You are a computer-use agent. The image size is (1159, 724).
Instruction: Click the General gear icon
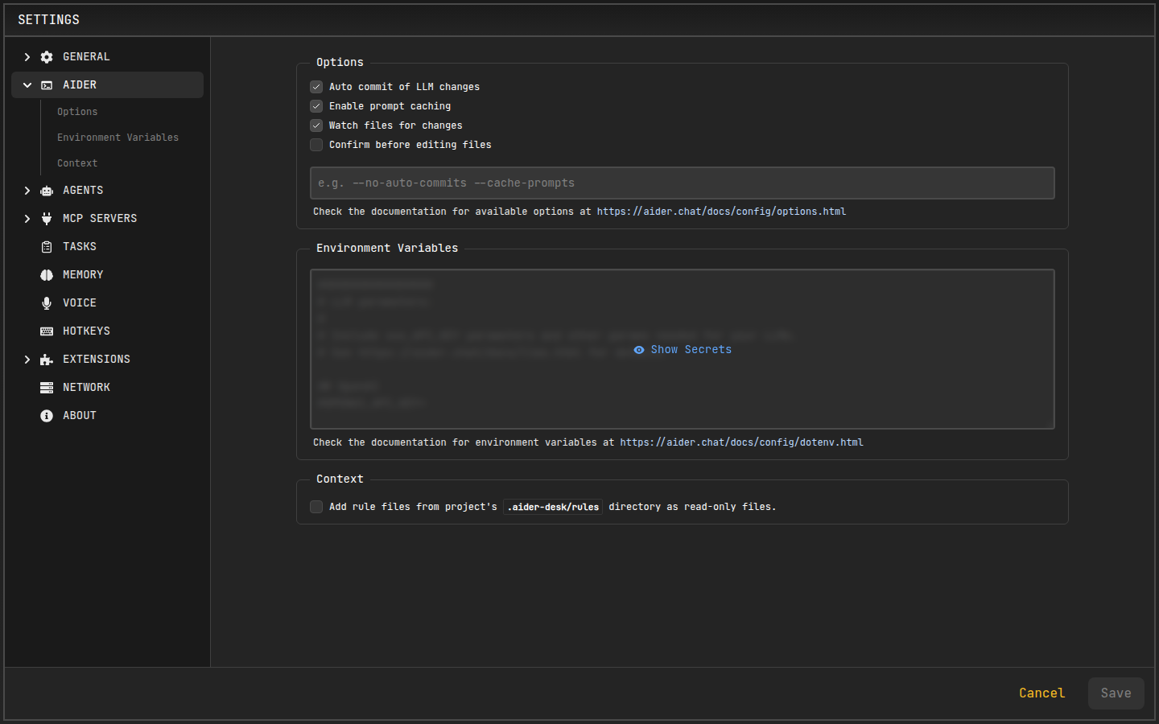[x=47, y=57]
